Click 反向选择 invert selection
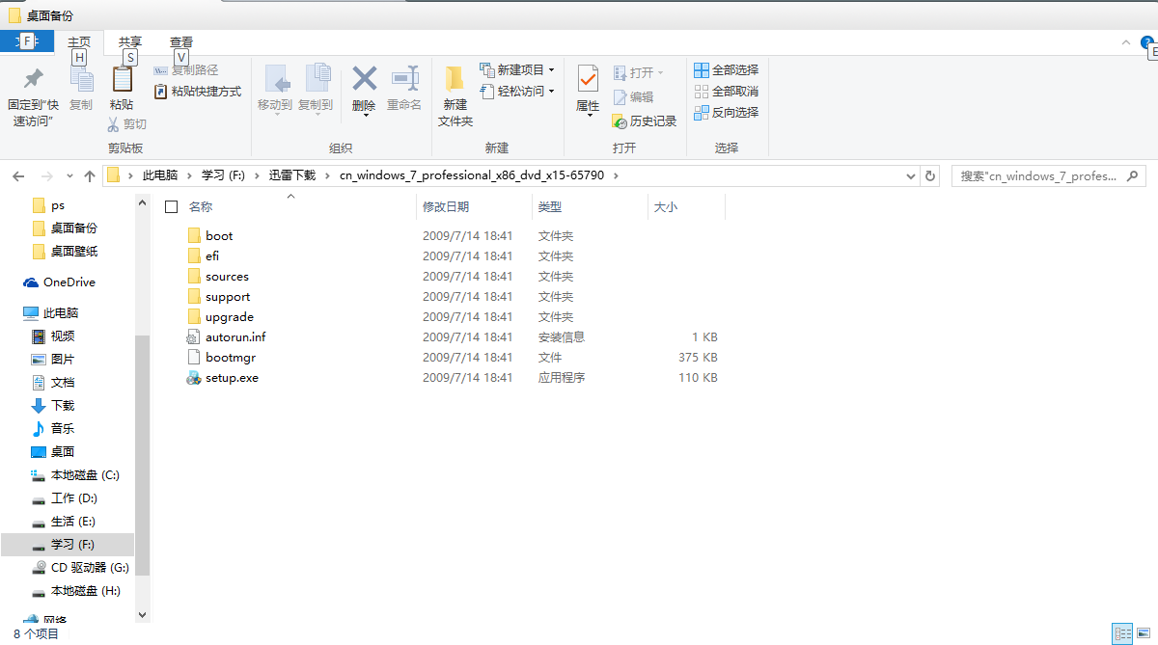Image resolution: width=1158 pixels, height=645 pixels. pyautogui.click(x=727, y=113)
